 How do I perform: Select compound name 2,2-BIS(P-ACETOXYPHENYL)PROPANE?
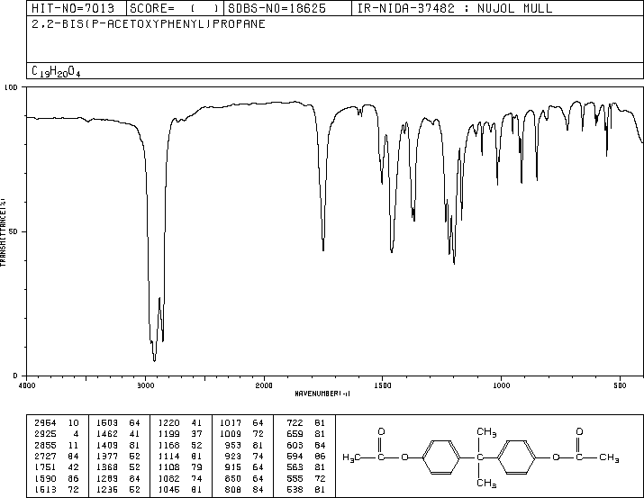(149, 24)
